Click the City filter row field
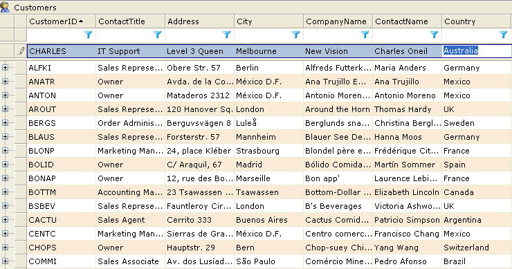Screen dimensions: 512x269 pos(269,35)
